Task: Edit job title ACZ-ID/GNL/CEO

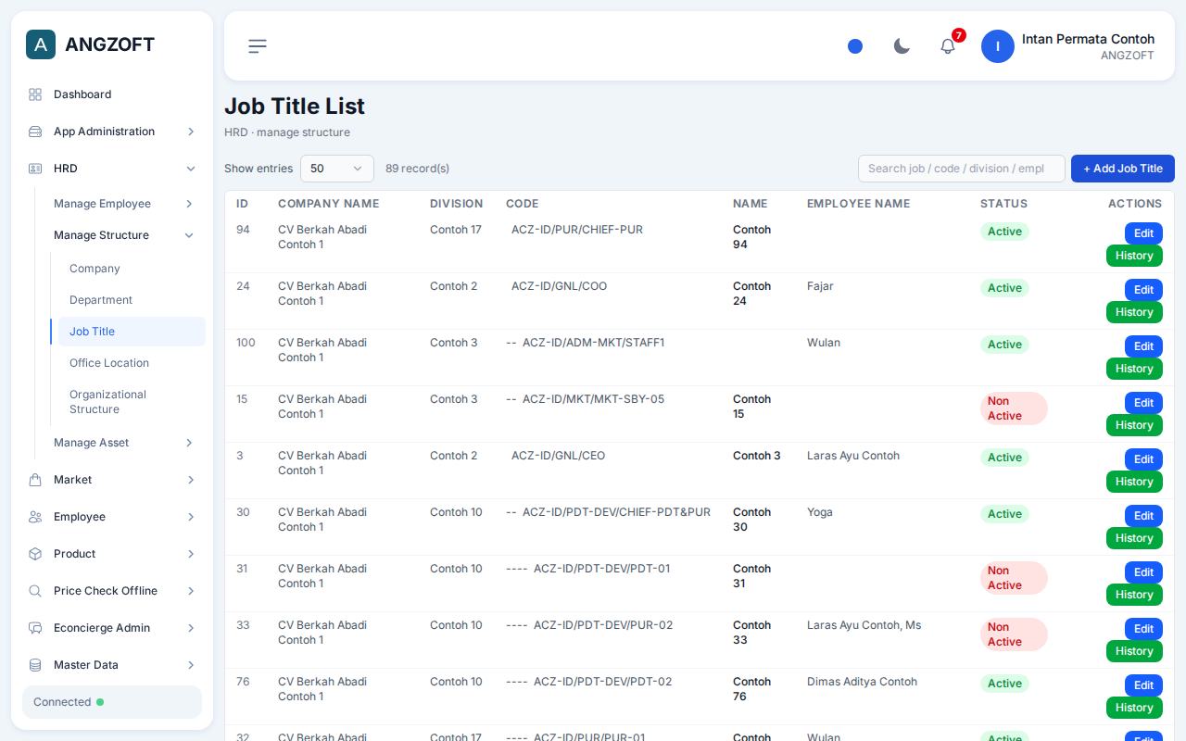Action: (x=1143, y=459)
